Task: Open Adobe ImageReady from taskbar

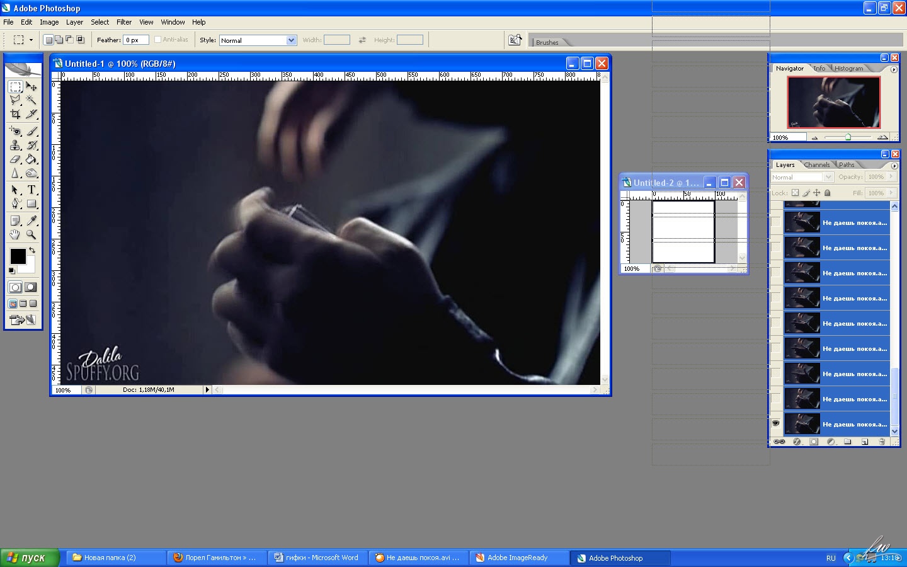Action: (x=519, y=558)
